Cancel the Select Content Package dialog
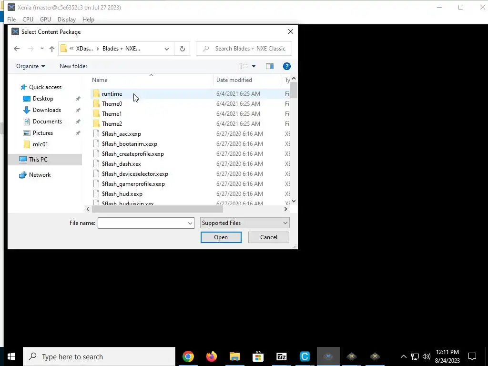 [269, 237]
